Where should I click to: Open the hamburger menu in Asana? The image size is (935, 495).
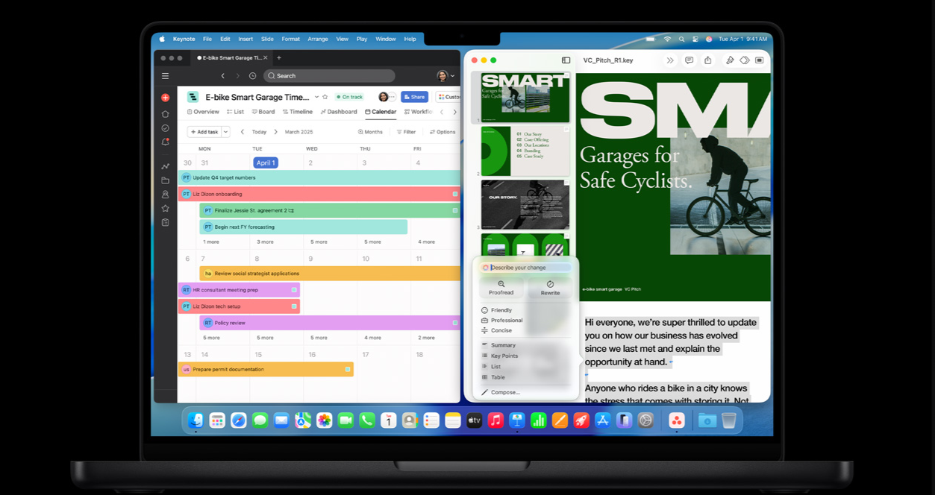(166, 76)
